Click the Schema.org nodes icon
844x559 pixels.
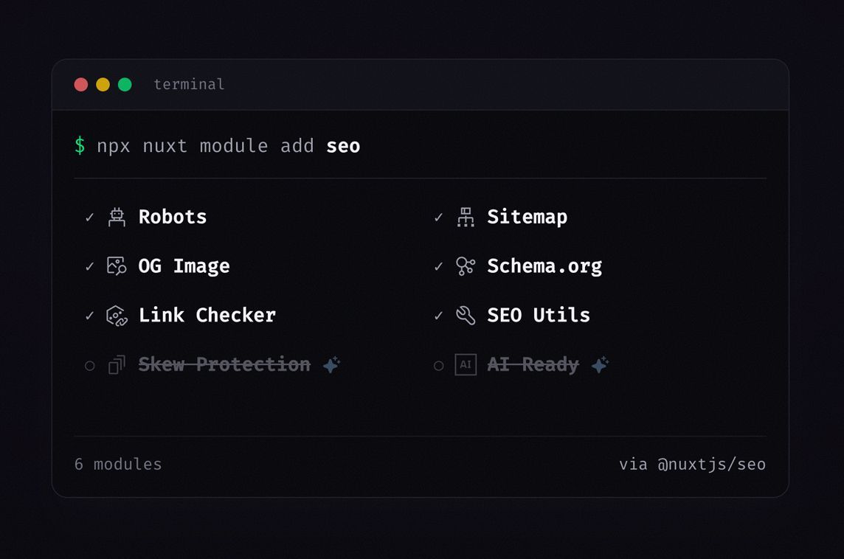click(466, 265)
